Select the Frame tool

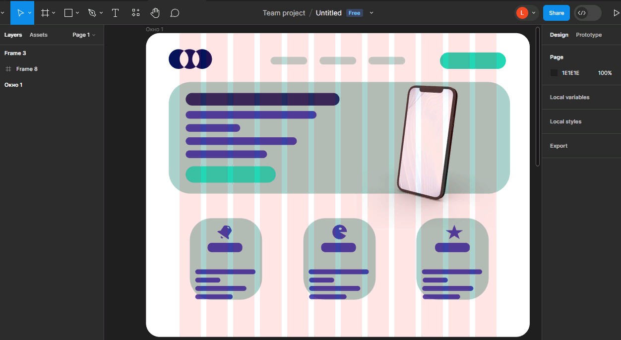pos(45,13)
